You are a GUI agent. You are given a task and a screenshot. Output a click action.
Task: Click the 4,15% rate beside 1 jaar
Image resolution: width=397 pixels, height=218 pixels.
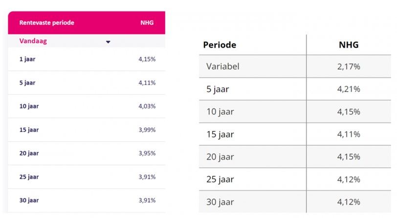(147, 59)
